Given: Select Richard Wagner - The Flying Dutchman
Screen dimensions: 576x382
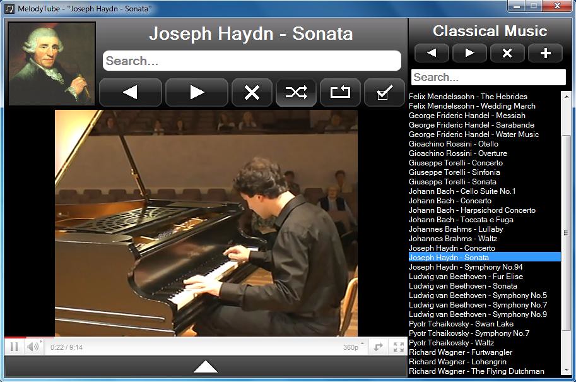Looking at the screenshot, I should pos(485,371).
